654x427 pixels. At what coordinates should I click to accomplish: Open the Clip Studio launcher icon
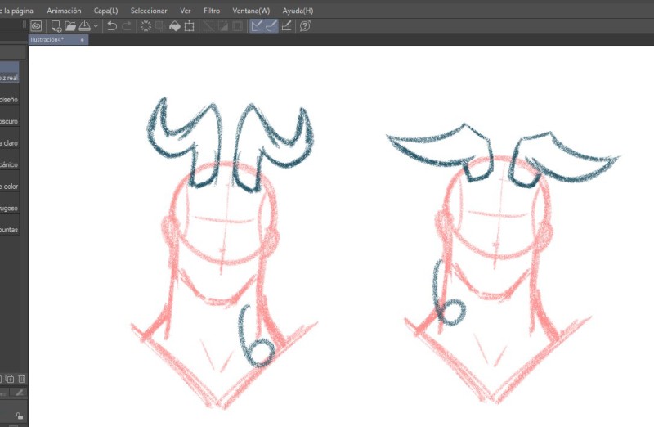point(36,26)
